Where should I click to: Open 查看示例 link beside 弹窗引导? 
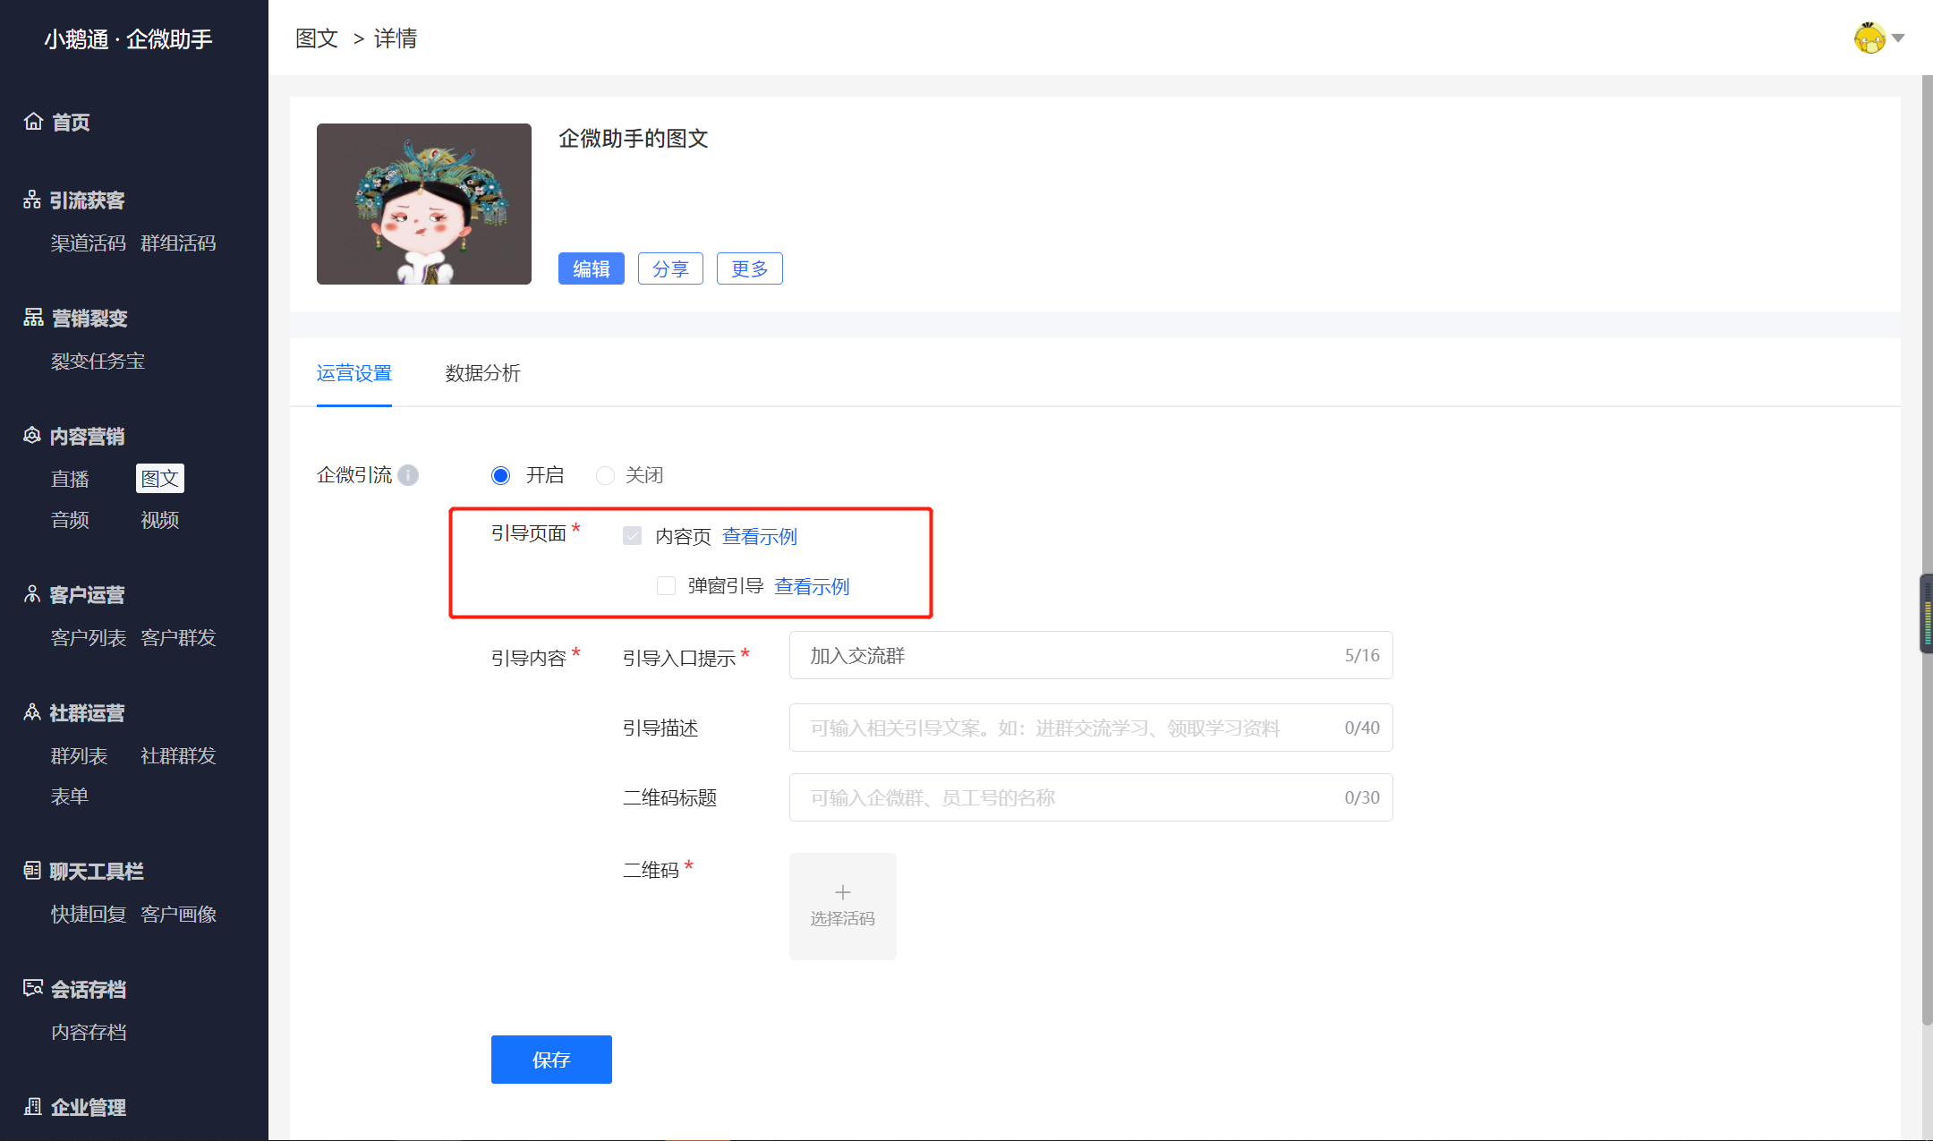click(x=812, y=586)
